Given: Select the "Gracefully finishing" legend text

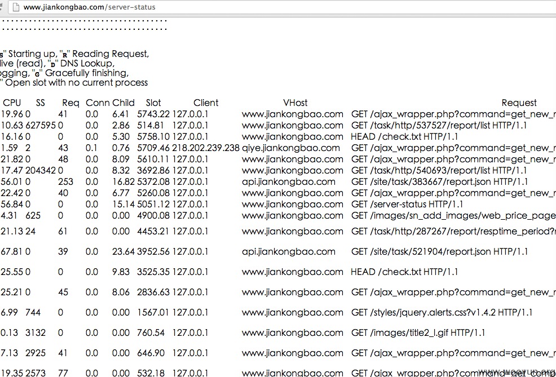Looking at the screenshot, I should click(x=86, y=73).
